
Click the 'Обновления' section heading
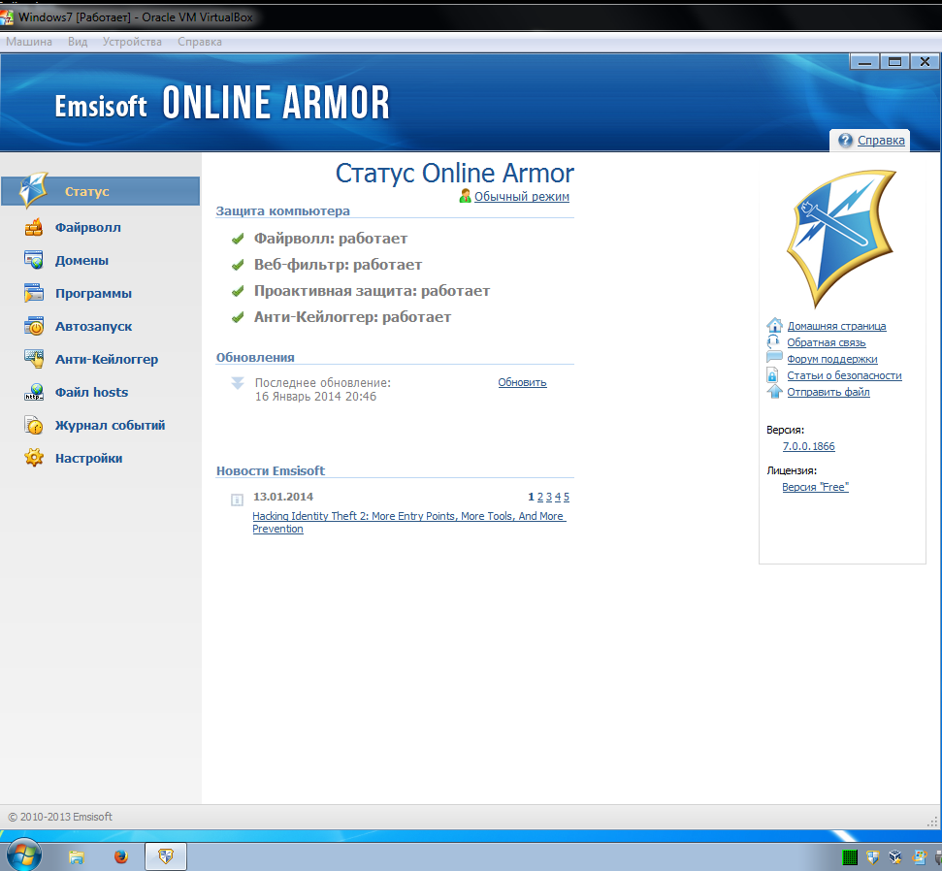click(255, 358)
